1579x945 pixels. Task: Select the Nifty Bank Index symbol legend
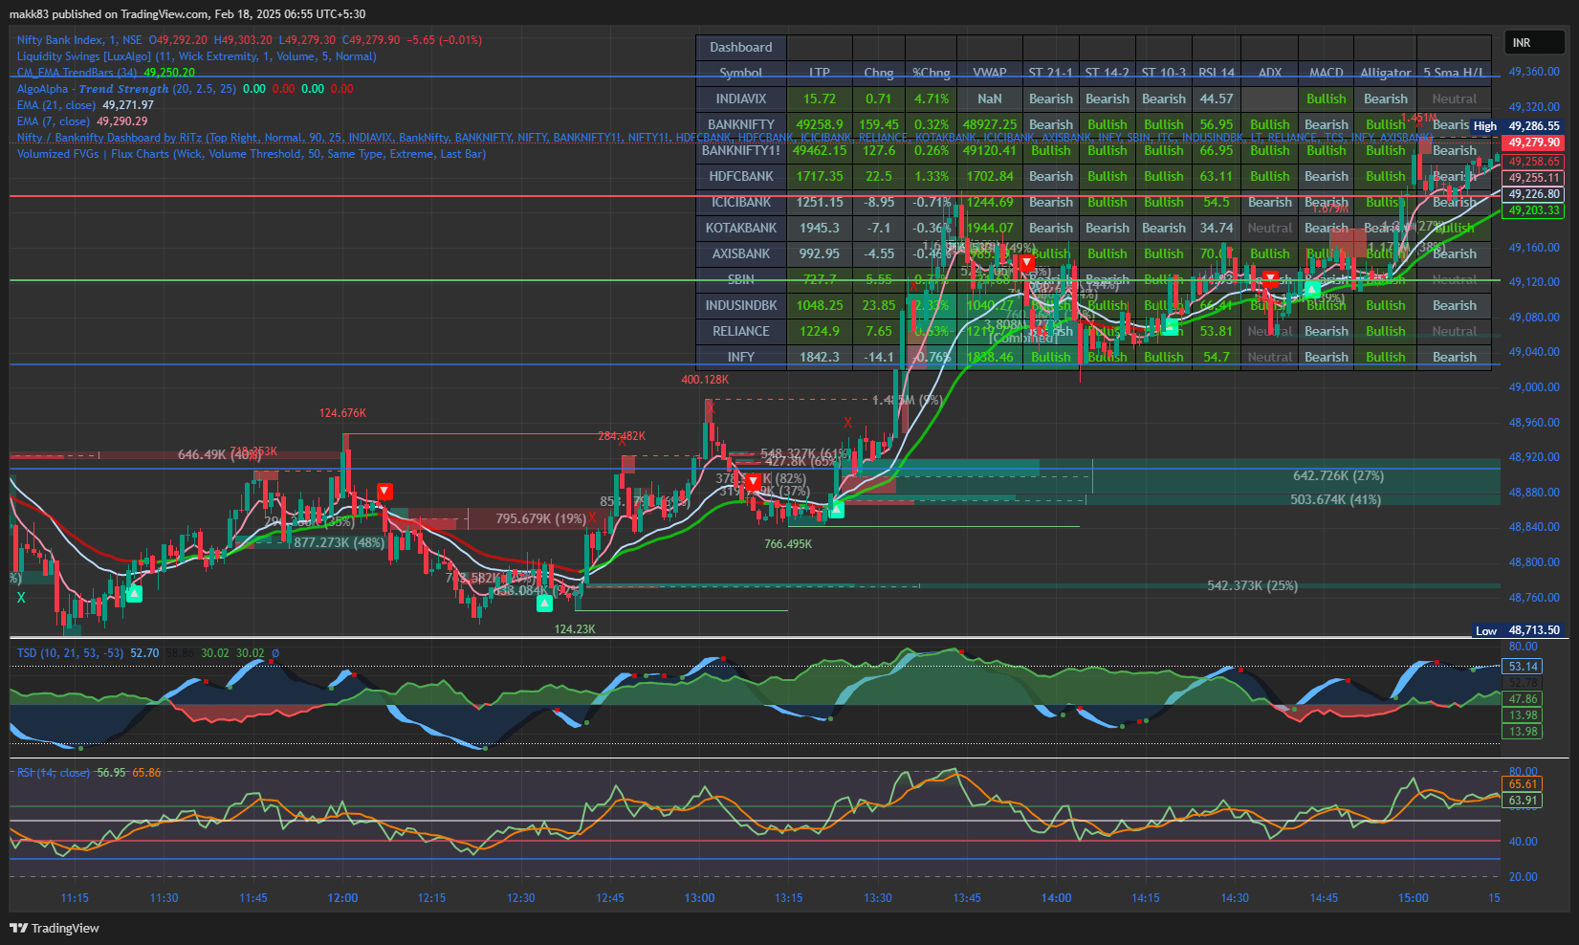78,40
